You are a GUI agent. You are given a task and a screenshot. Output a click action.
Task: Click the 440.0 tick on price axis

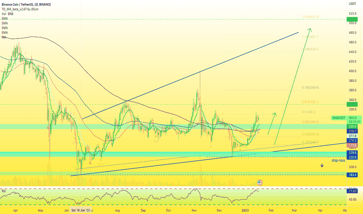(352, 52)
